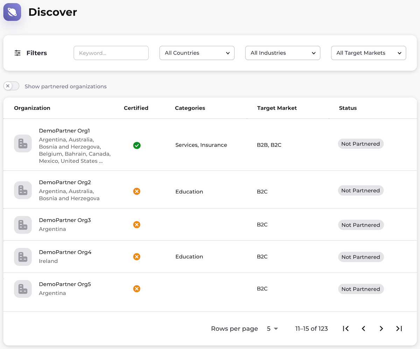Screen dimensions: 420x349
Task: Sort by the Organization column header
Action: [32, 108]
